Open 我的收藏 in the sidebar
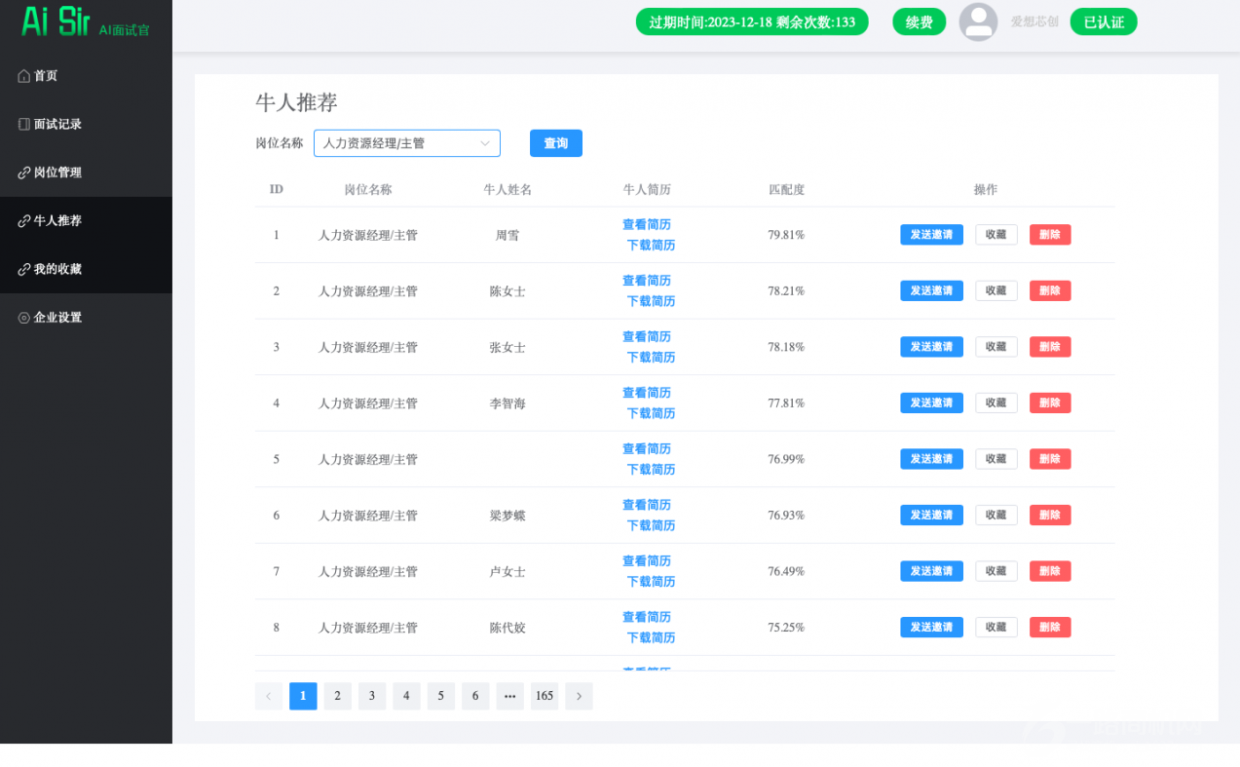Screen dimensions: 1240x767 (x=57, y=269)
